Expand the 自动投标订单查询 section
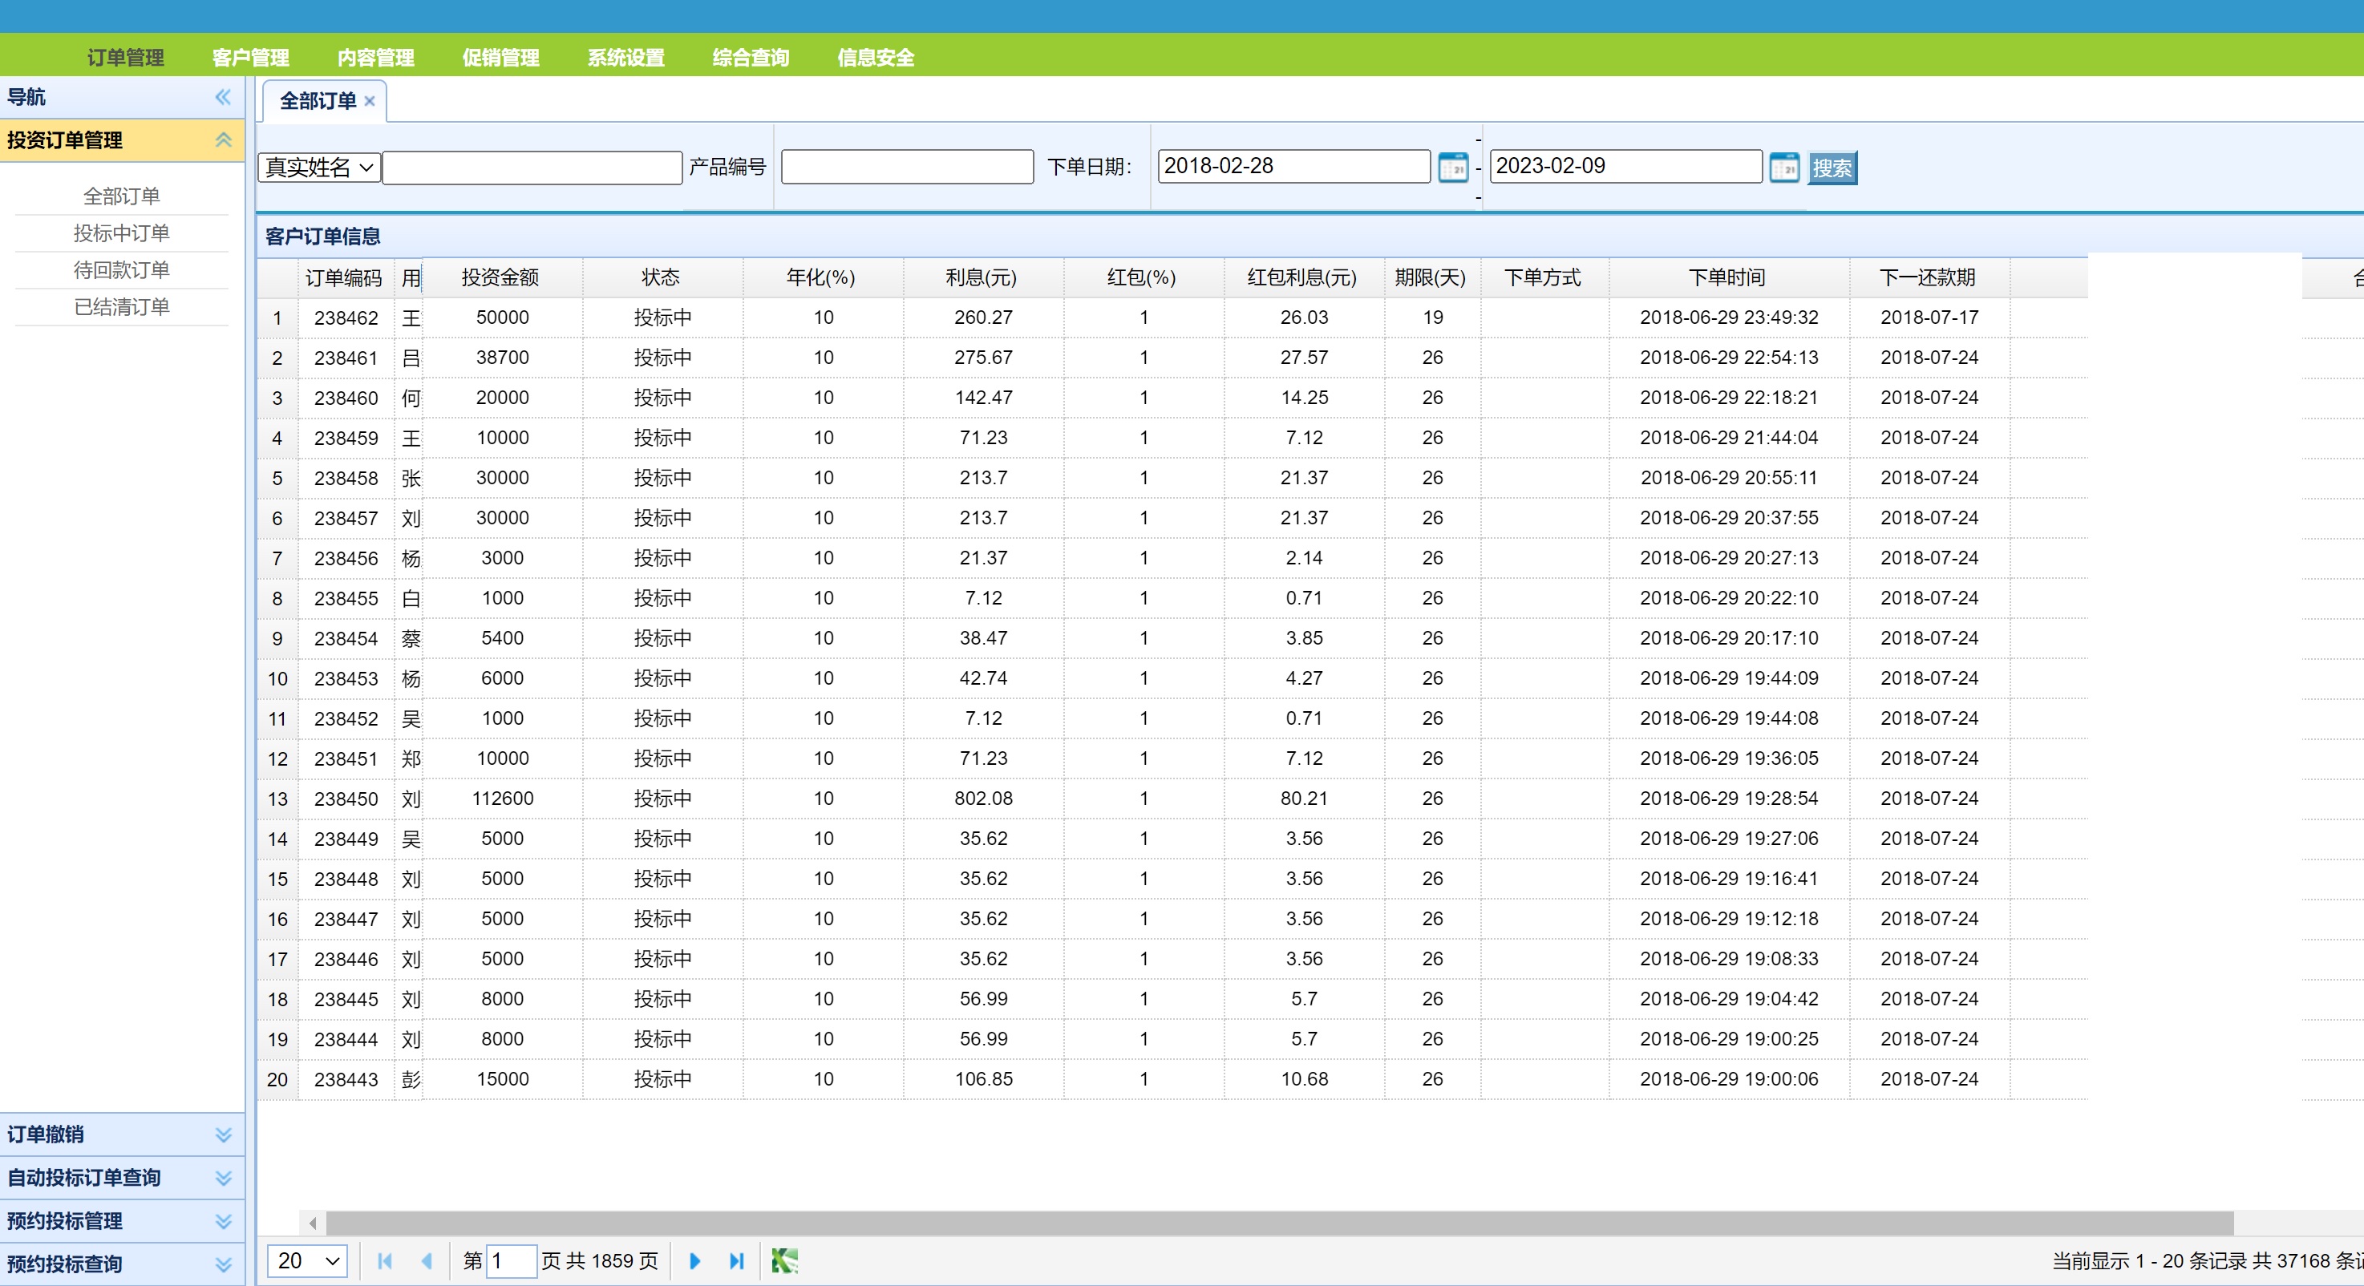 pos(223,1178)
